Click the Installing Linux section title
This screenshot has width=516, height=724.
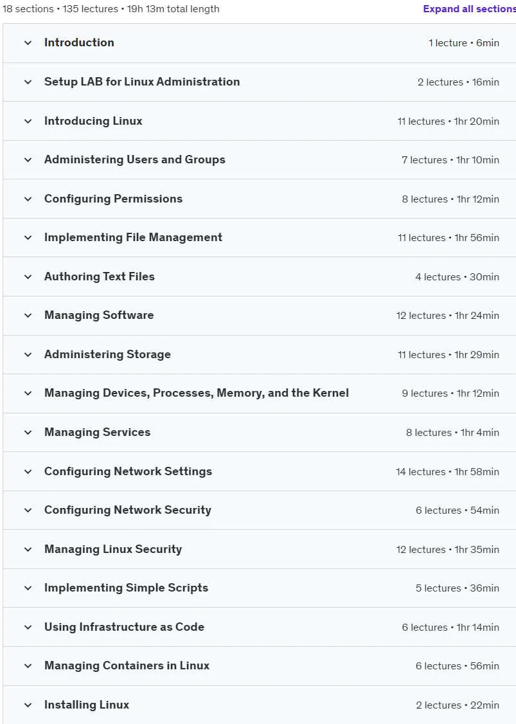click(x=87, y=705)
